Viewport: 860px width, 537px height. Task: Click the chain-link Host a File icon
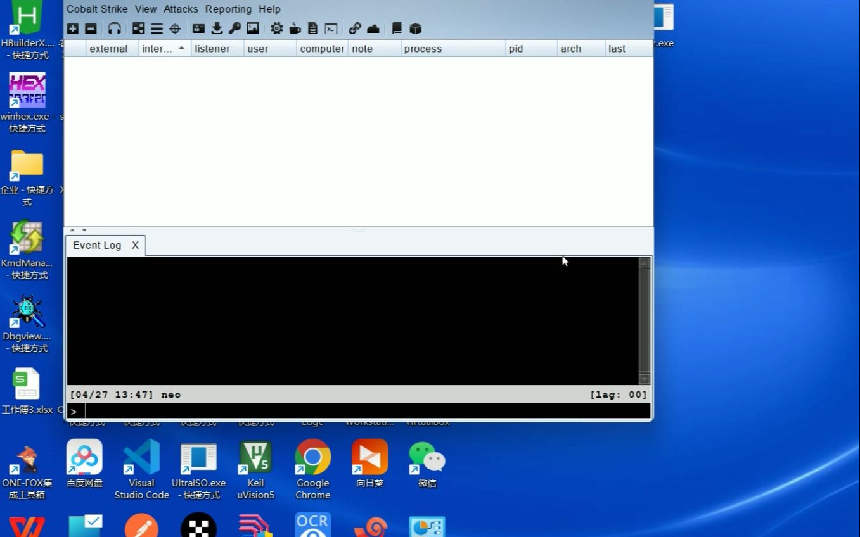click(x=355, y=28)
